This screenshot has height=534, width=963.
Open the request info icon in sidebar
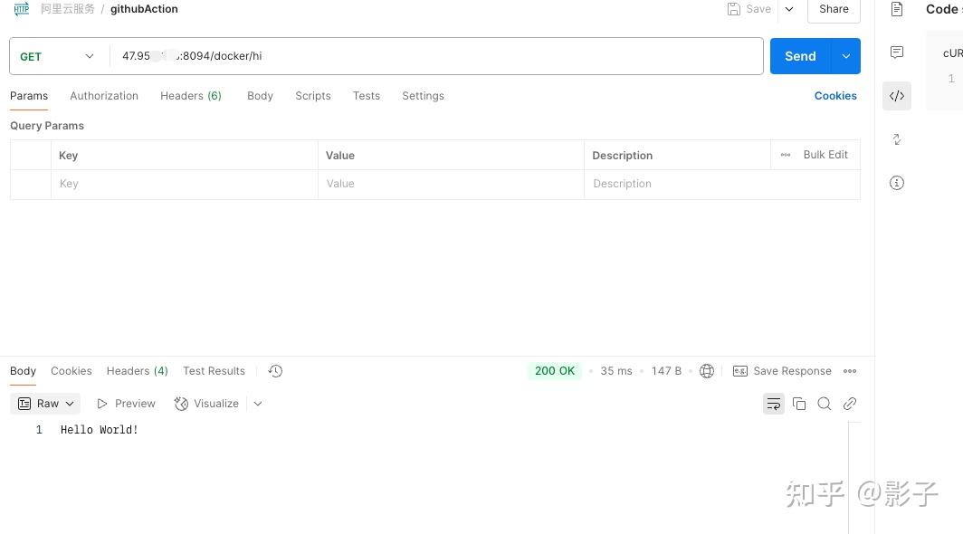(x=897, y=183)
